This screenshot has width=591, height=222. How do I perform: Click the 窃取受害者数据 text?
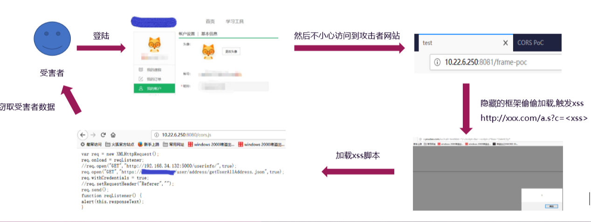coord(27,107)
